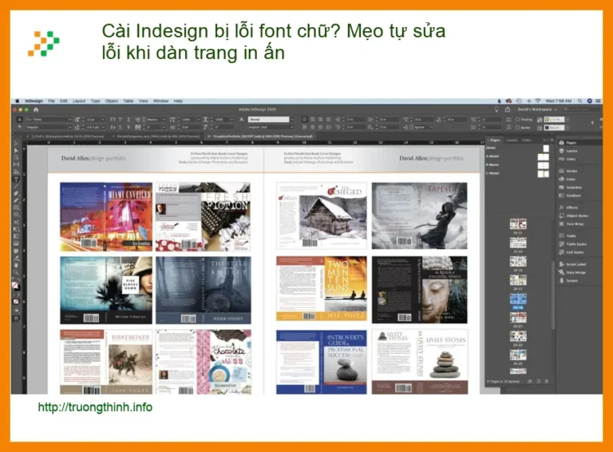Open the Window menu

[160, 101]
